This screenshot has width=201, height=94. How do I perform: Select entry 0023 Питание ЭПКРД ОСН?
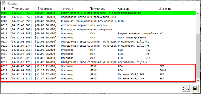click(x=98, y=79)
